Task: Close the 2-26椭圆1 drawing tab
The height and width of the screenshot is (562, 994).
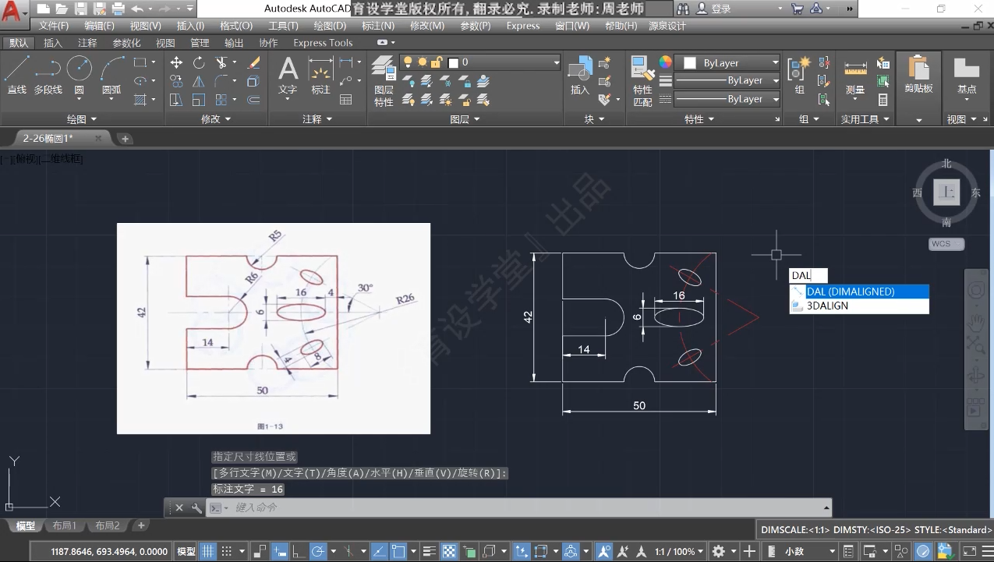Action: tap(98, 138)
